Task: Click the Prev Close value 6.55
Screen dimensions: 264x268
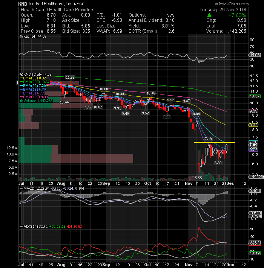Action: (x=51, y=31)
